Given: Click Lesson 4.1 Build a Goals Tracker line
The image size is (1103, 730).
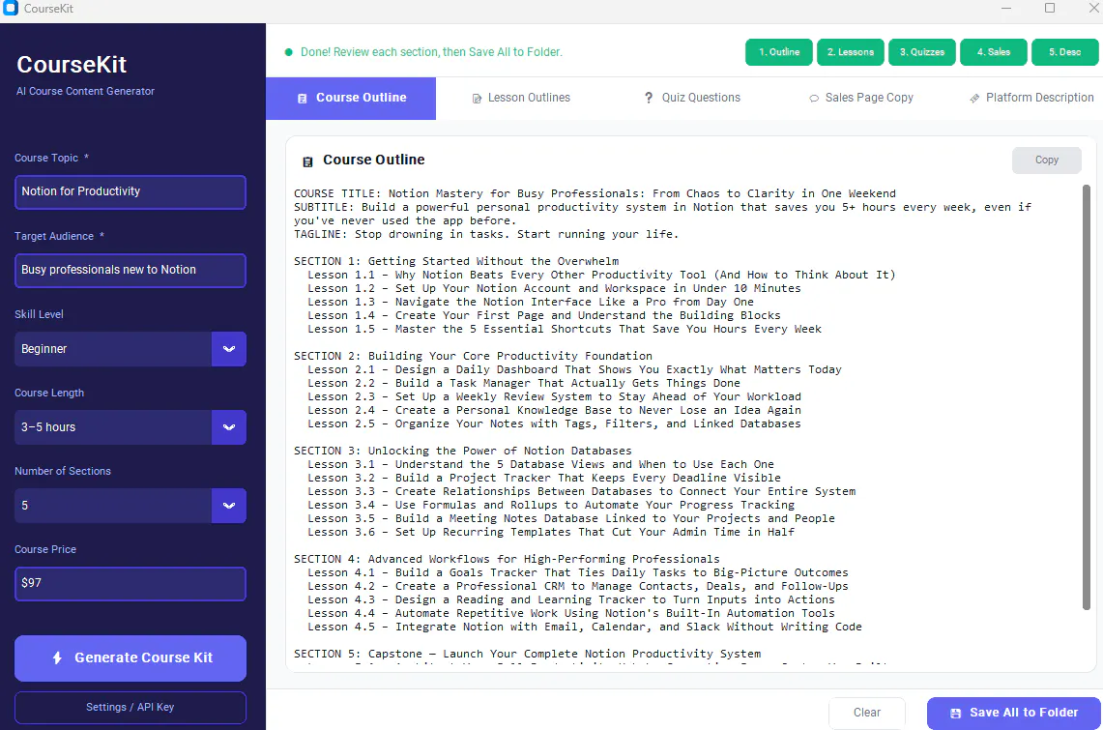Looking at the screenshot, I should tap(577, 572).
